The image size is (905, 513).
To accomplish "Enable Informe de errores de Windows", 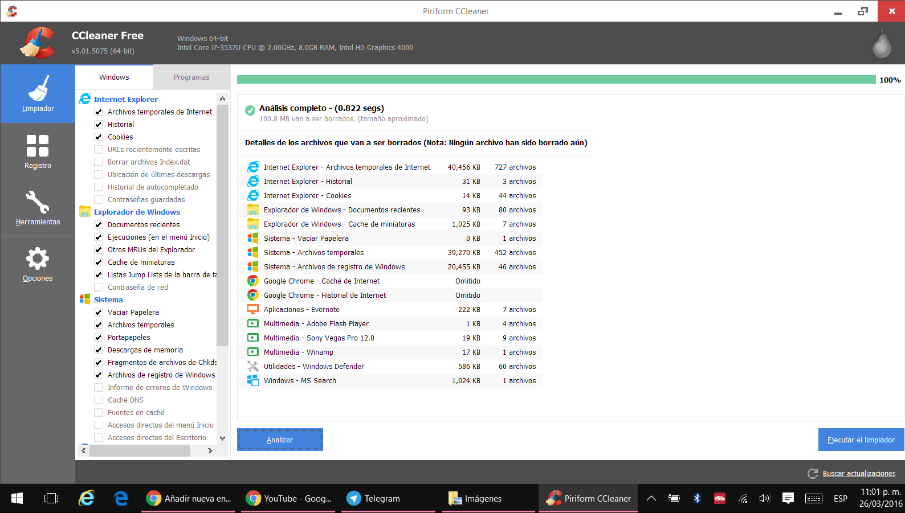I will tap(99, 387).
